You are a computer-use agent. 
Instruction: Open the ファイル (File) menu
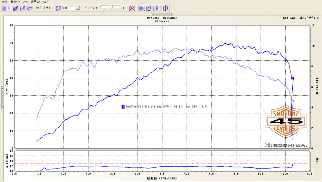tap(5, 2)
